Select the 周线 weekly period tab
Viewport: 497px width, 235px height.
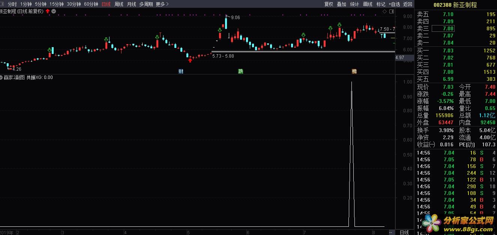(x=119, y=4)
